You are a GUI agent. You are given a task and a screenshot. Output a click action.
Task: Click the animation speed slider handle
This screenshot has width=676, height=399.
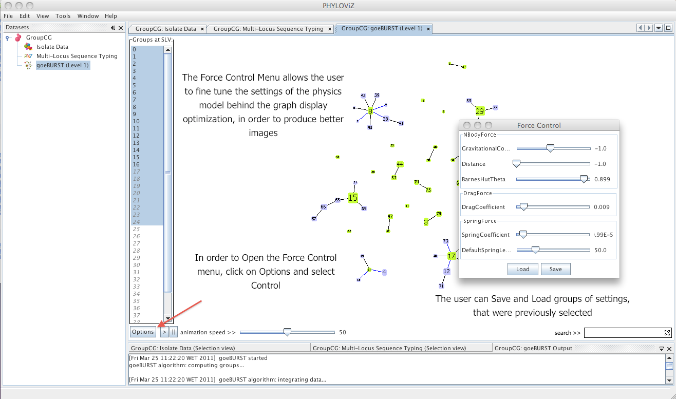[x=287, y=332]
